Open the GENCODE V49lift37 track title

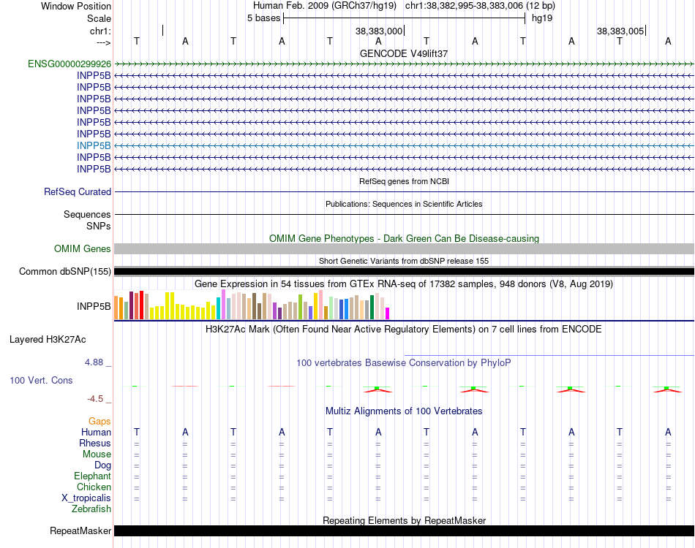click(403, 53)
